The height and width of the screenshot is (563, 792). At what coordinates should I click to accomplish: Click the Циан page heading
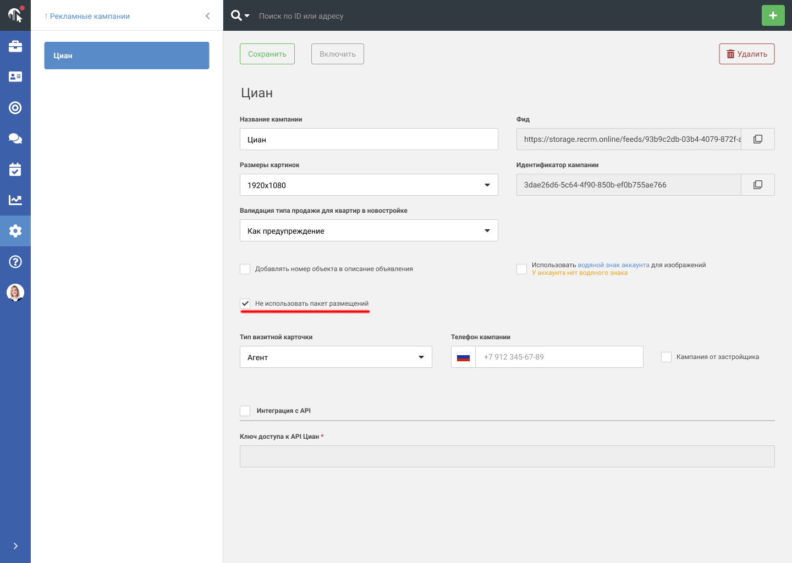click(257, 93)
